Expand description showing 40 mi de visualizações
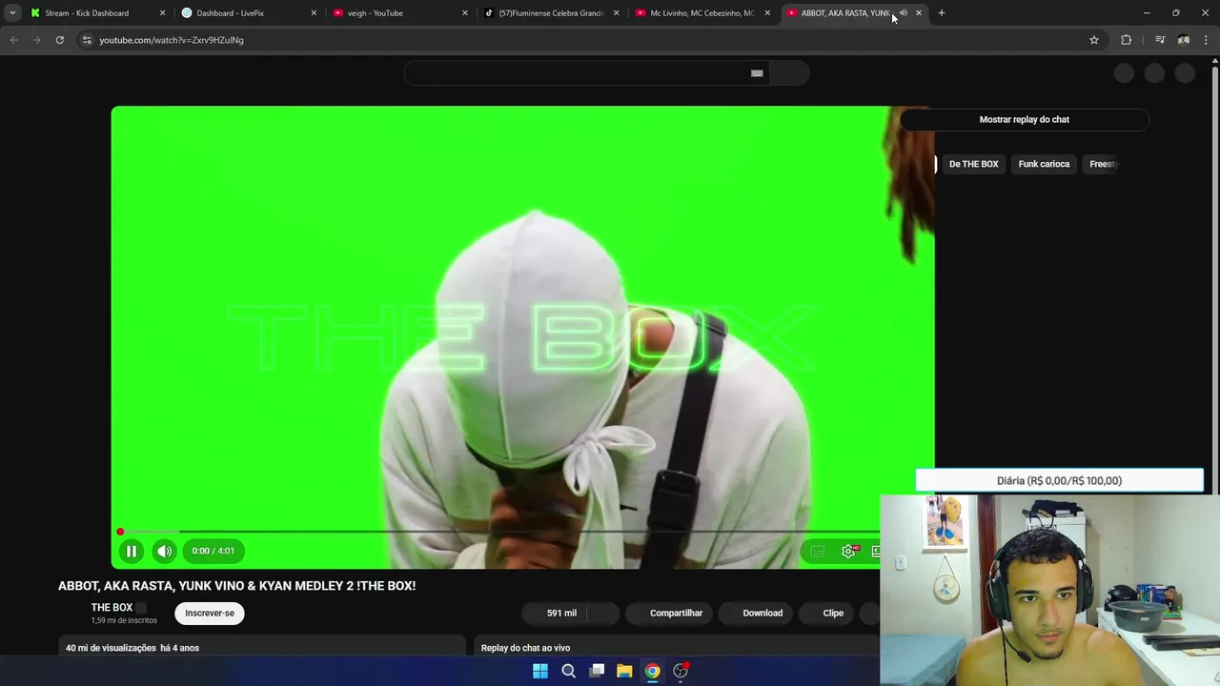The width and height of the screenshot is (1220, 686). 261,648
